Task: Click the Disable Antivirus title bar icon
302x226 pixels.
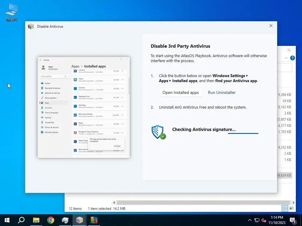Action: (31, 26)
